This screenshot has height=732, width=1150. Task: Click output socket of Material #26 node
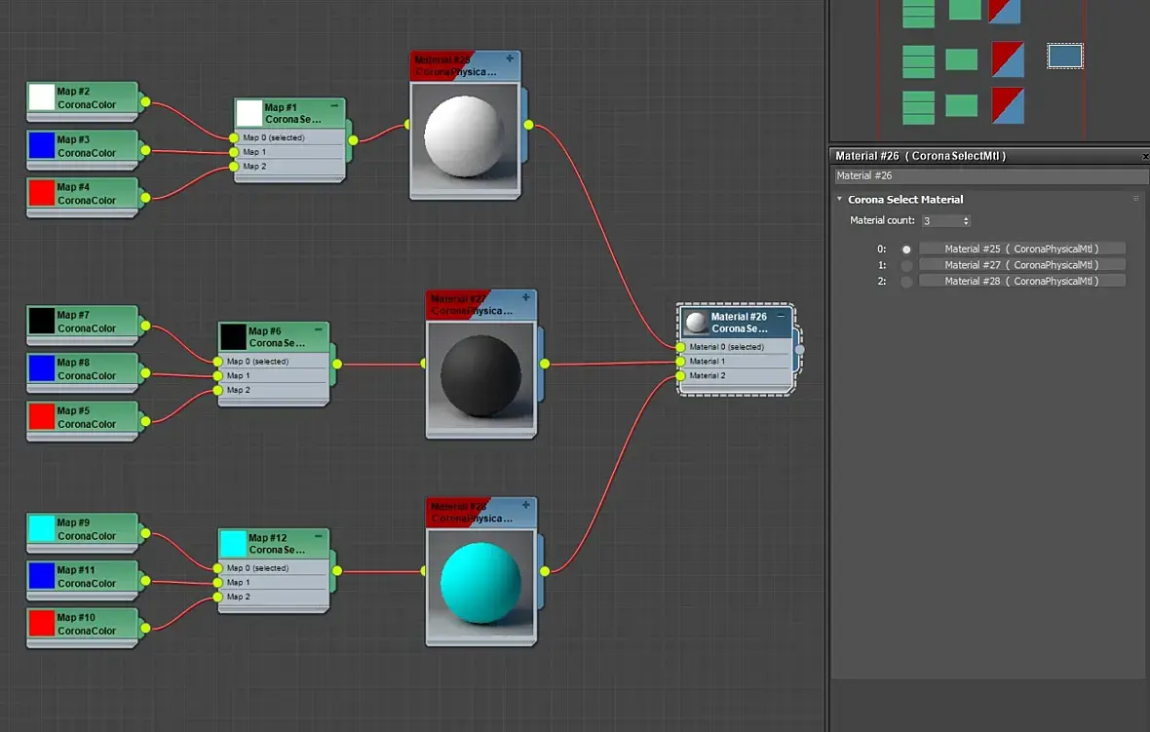click(799, 350)
